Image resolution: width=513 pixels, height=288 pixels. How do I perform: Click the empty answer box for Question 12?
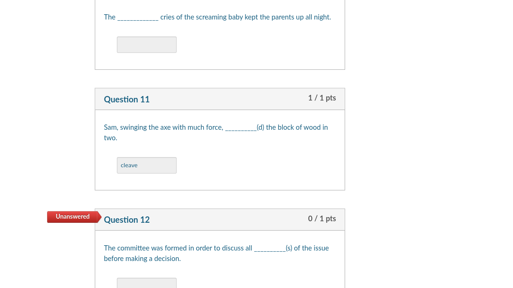pos(146,283)
